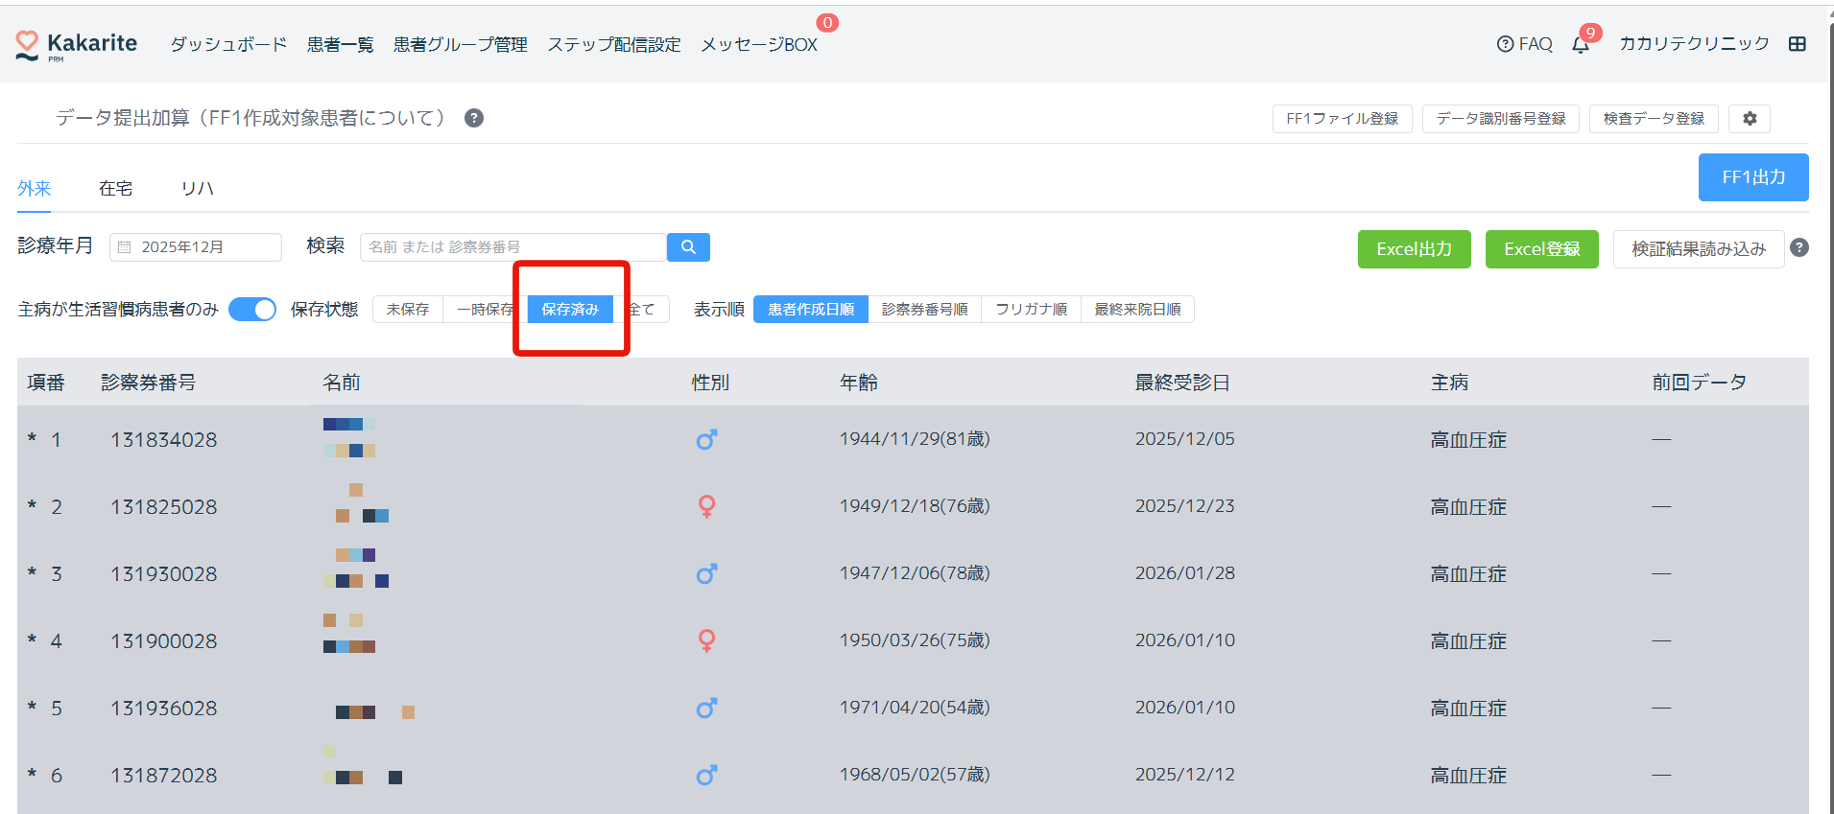
Task: Click the Excel出力 button
Action: click(1414, 249)
